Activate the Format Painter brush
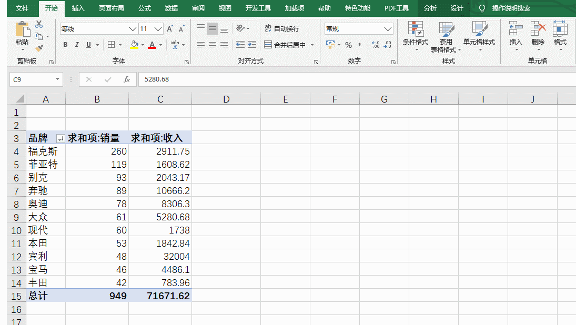The height and width of the screenshot is (325, 576). click(39, 48)
